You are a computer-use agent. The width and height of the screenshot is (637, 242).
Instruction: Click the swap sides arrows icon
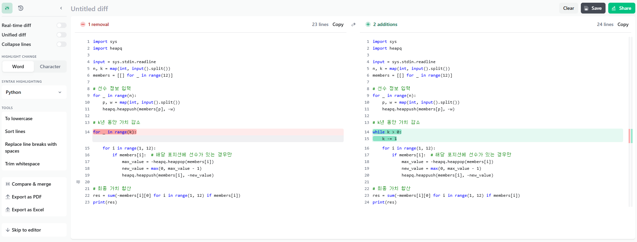coord(354,25)
